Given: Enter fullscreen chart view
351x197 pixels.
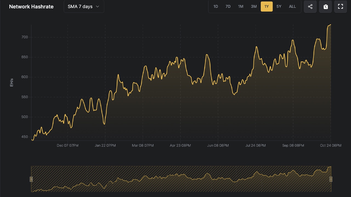Looking at the screenshot, I should tap(341, 7).
